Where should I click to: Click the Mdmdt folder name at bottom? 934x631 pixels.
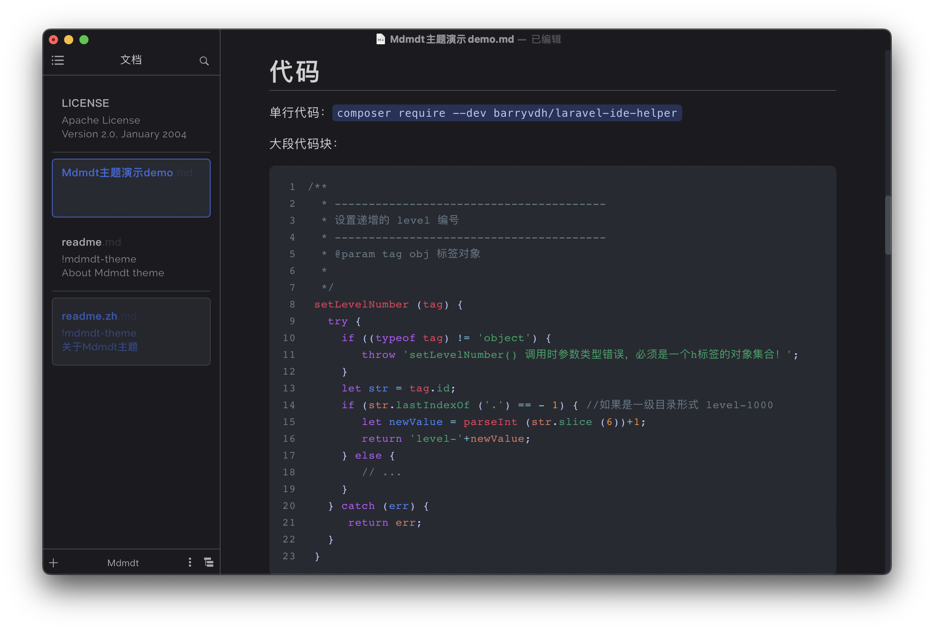tap(123, 563)
